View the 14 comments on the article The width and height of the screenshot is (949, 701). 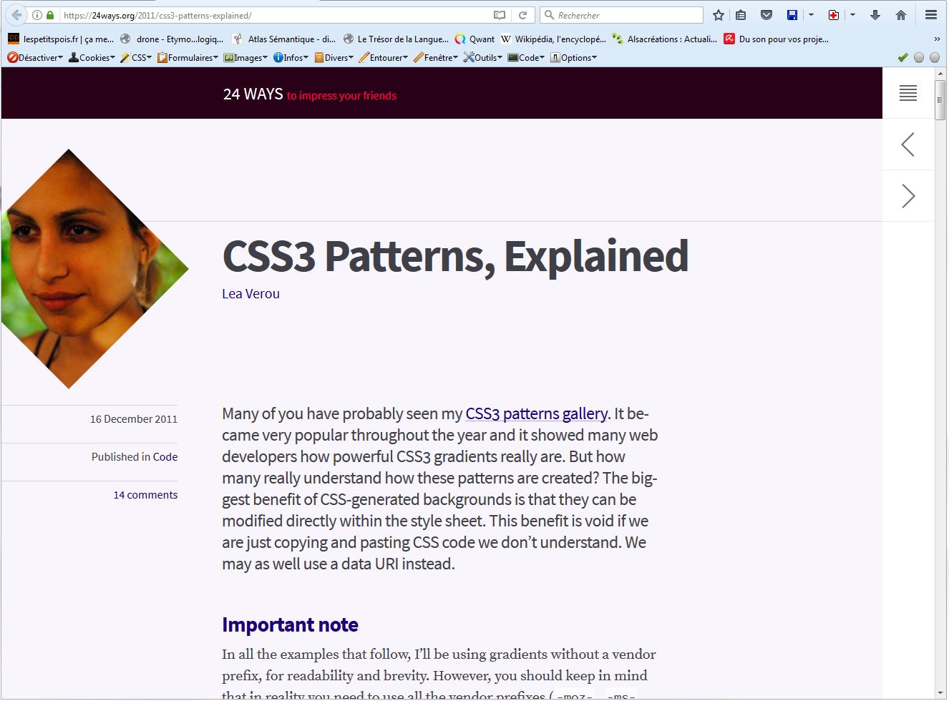click(145, 494)
